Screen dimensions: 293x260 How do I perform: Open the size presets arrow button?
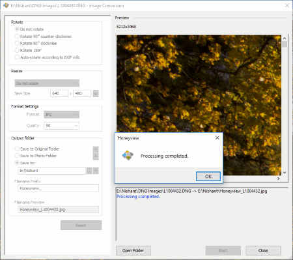96,94
